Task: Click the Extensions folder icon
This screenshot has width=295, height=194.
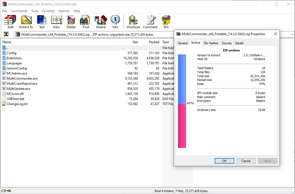Action: 4,58
